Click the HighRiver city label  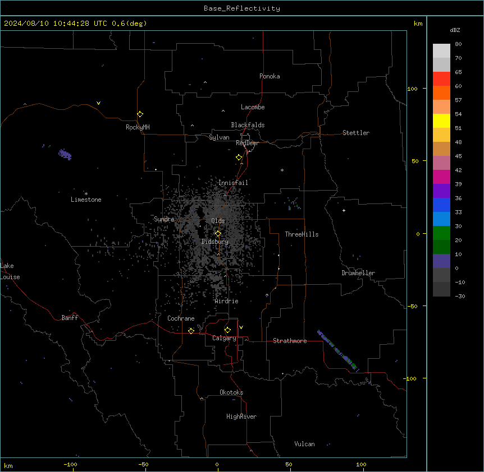241,417
